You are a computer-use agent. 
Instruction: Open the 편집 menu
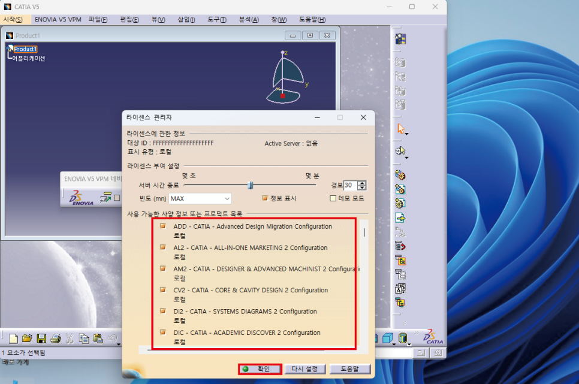tap(129, 20)
